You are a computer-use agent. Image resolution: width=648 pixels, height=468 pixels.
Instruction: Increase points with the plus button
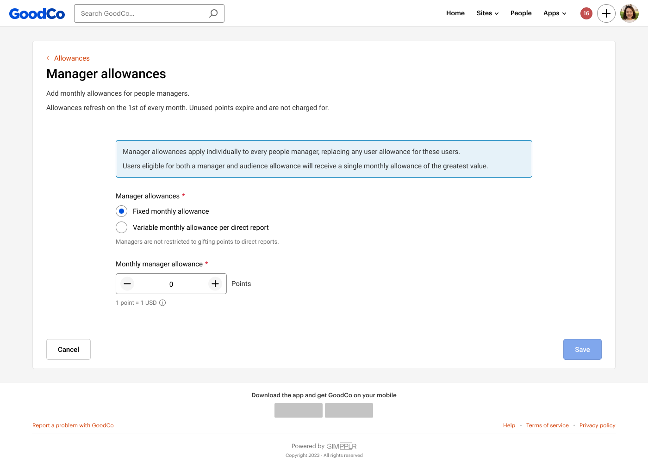click(215, 284)
